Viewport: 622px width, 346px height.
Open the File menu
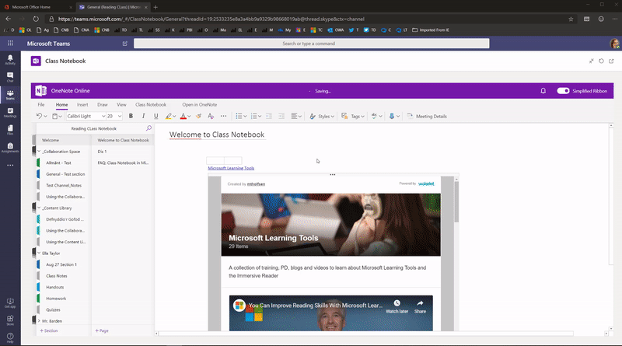pos(41,105)
